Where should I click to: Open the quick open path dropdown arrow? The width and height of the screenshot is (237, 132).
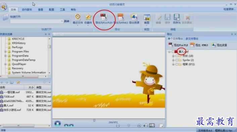coord(62,21)
